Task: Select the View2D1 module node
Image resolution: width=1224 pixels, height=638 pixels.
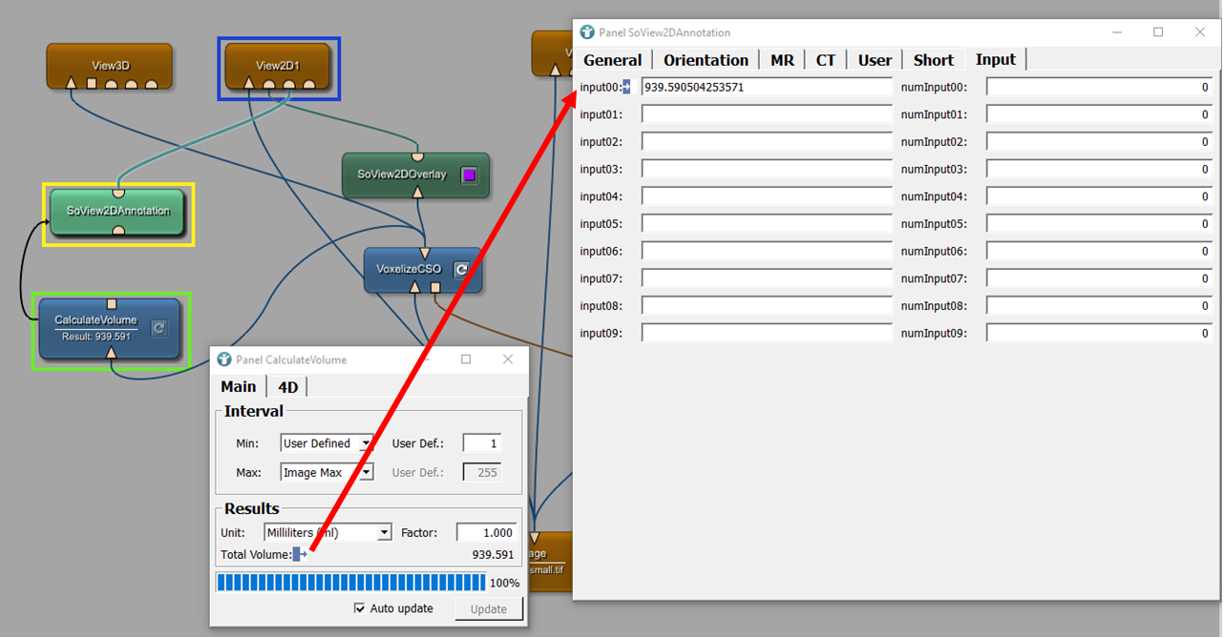Action: (277, 65)
